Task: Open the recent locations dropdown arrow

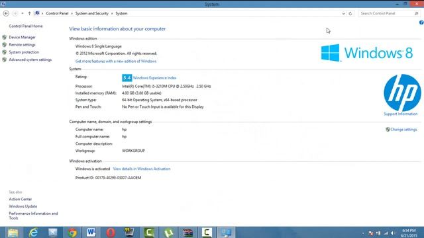Action: (23, 13)
